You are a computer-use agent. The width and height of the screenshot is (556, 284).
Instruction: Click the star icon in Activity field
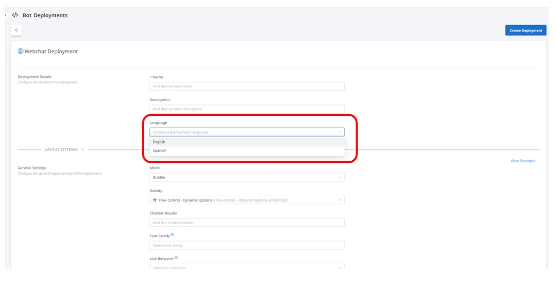tap(155, 200)
